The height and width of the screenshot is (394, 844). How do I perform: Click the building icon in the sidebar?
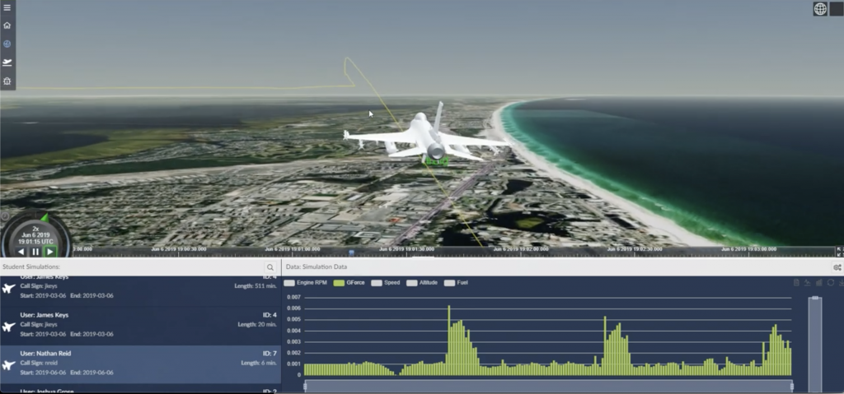[7, 81]
